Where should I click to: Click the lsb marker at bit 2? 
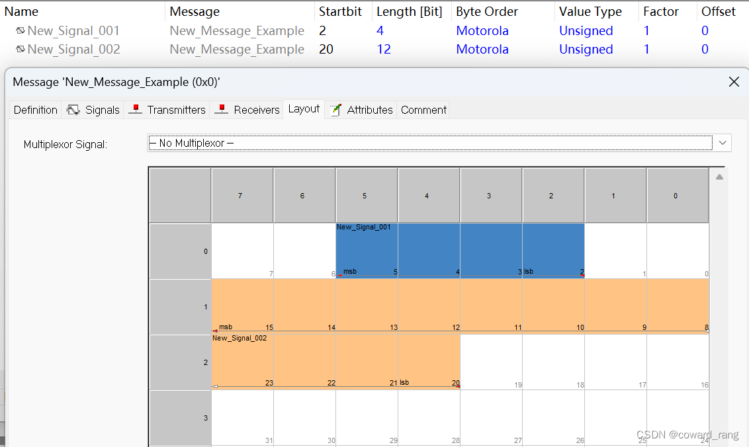pyautogui.click(x=528, y=271)
